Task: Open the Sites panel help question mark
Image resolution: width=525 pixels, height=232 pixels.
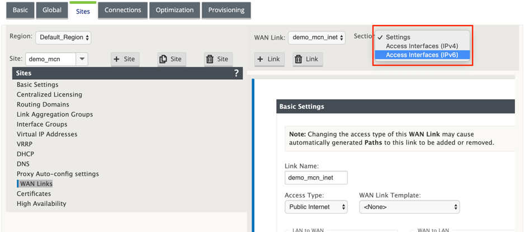Action: pos(237,73)
